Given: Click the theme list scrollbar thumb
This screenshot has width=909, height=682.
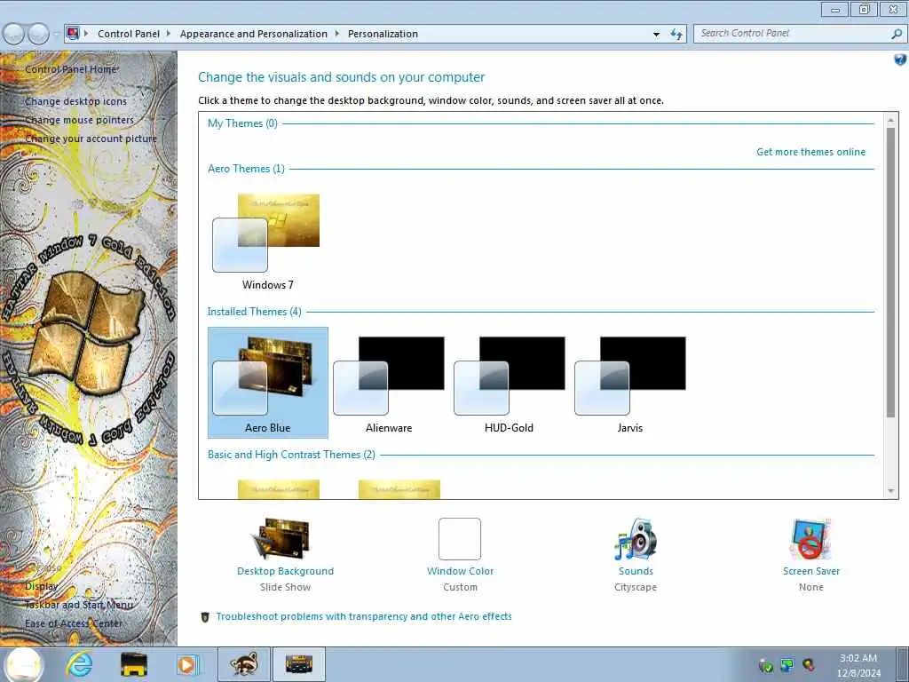Looking at the screenshot, I should [x=890, y=272].
